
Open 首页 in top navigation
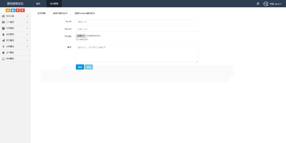38,3
